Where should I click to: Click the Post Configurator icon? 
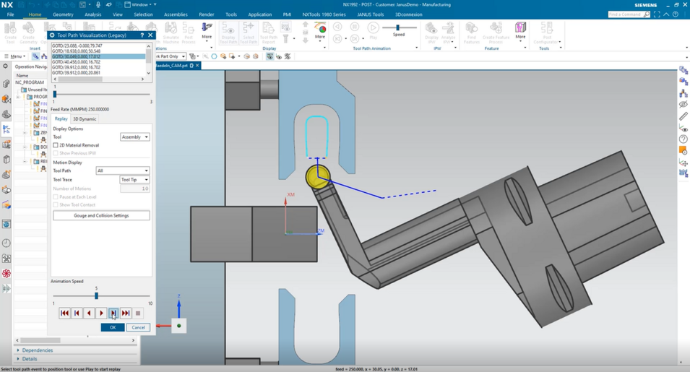[x=547, y=33]
